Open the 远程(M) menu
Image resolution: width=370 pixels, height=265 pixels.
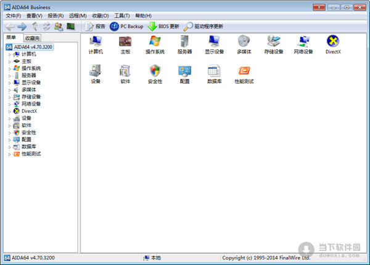tap(78, 16)
